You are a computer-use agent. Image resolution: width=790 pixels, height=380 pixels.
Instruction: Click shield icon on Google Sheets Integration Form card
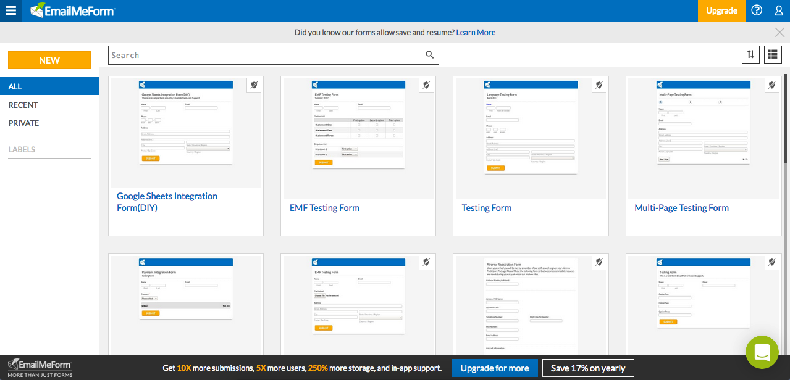[254, 85]
